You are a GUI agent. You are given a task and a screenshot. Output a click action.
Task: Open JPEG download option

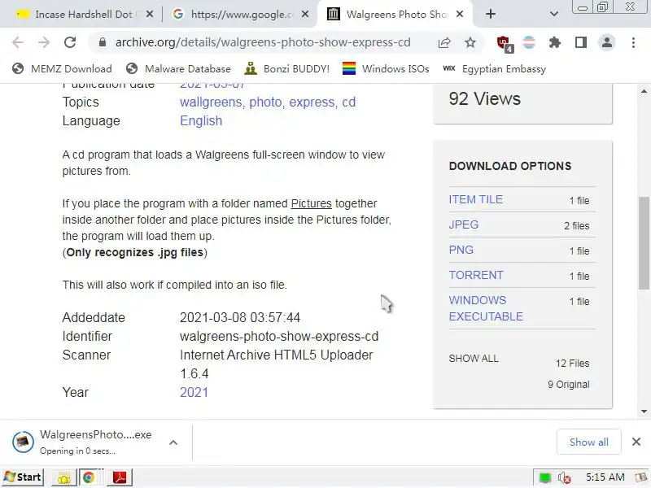(x=464, y=225)
